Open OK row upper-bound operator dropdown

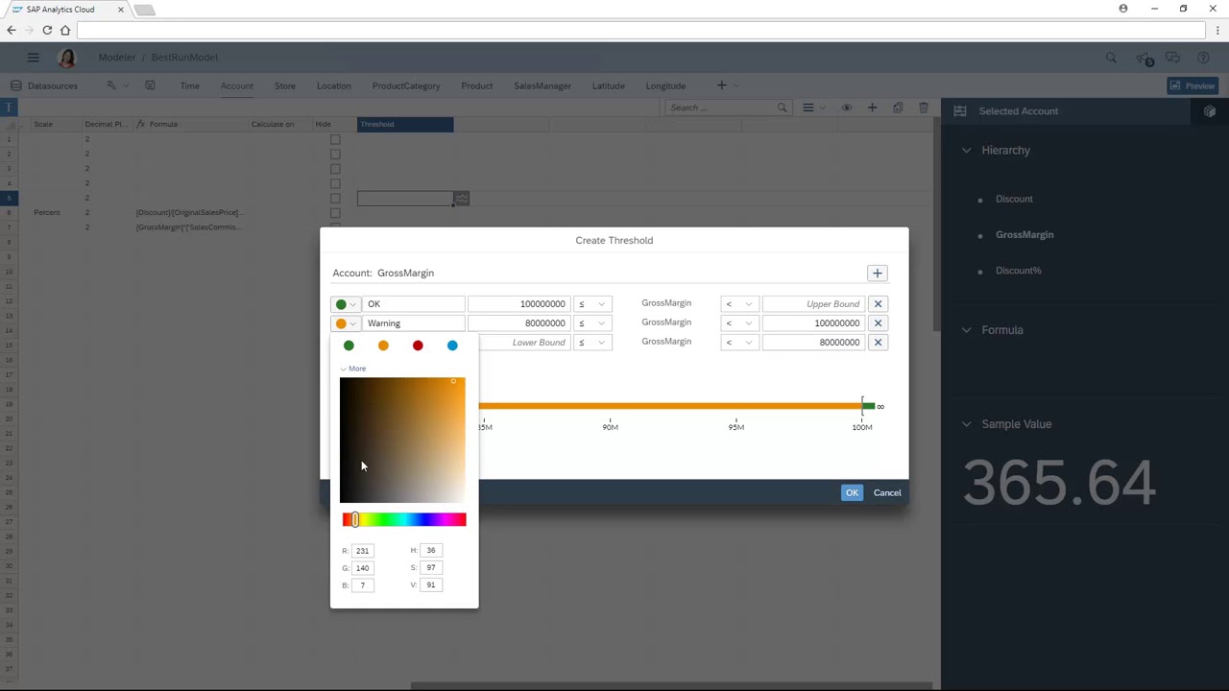click(739, 304)
